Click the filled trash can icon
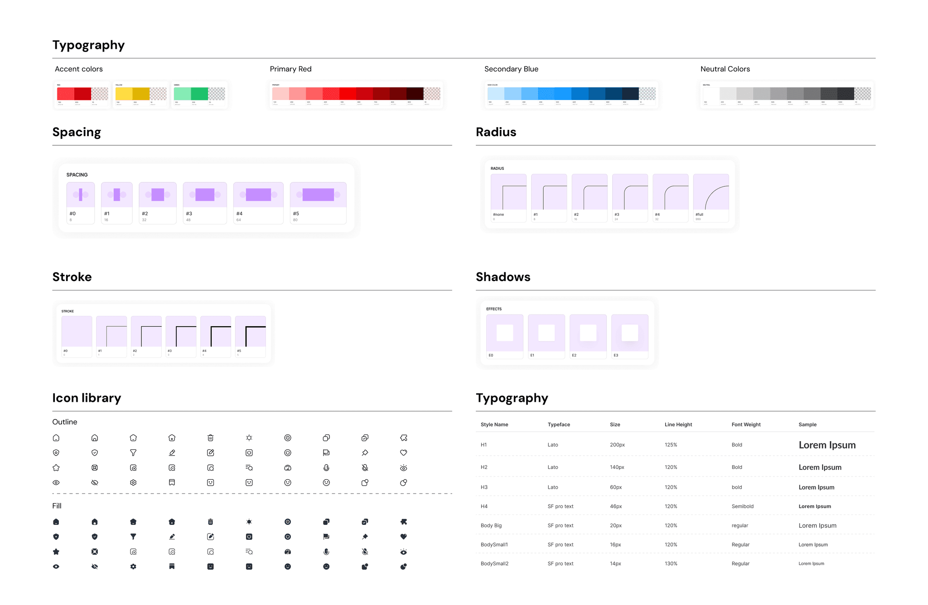The height and width of the screenshot is (605, 928). (x=210, y=522)
